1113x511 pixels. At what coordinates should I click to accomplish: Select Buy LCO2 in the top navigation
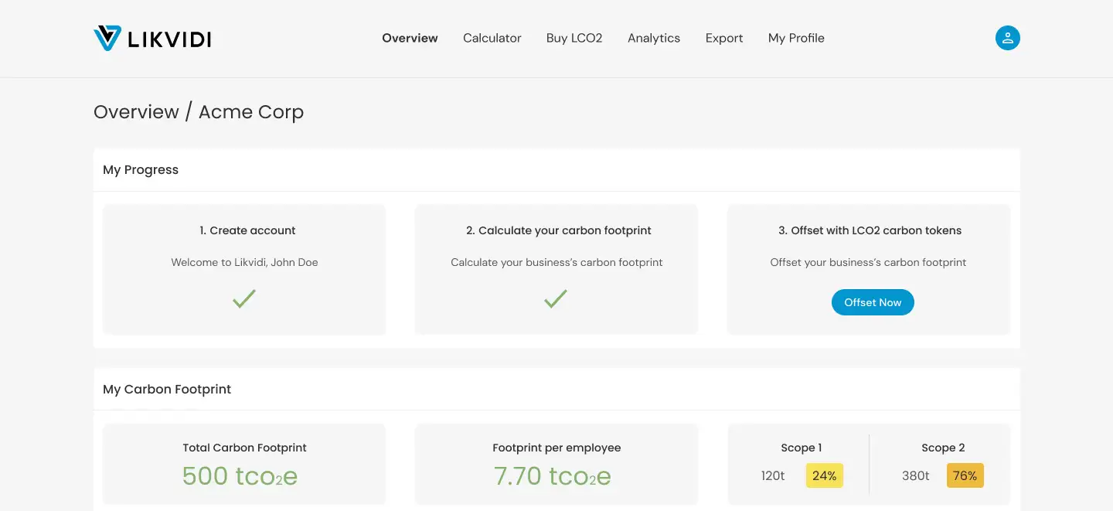(574, 38)
